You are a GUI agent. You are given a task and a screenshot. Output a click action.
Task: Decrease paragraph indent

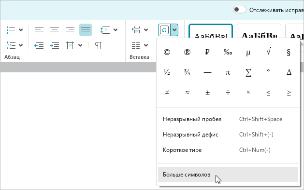(39, 45)
